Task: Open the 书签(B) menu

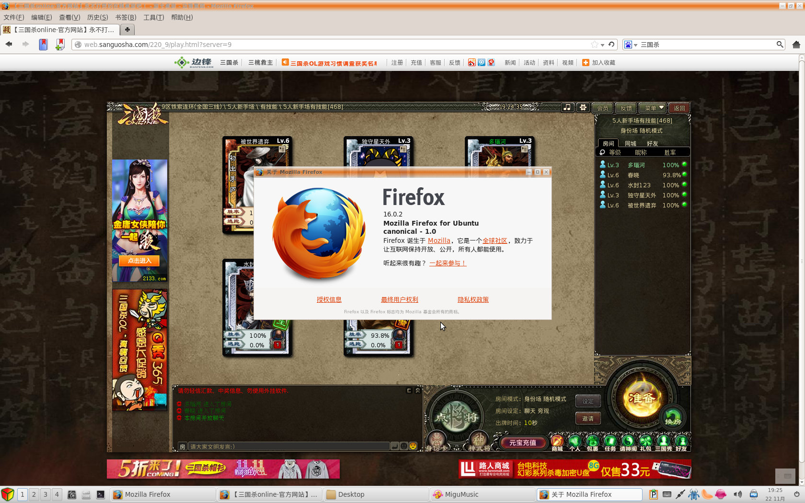Action: tap(126, 17)
